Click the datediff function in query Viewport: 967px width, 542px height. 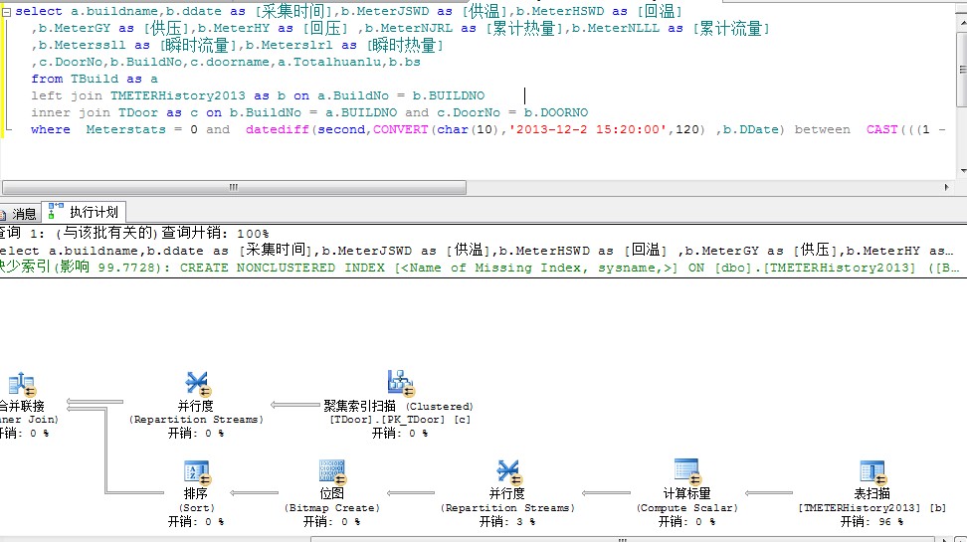pyautogui.click(x=277, y=129)
